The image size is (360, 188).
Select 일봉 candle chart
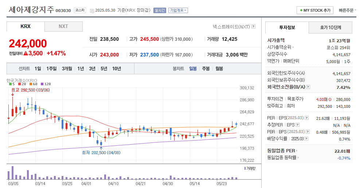click(x=193, y=68)
